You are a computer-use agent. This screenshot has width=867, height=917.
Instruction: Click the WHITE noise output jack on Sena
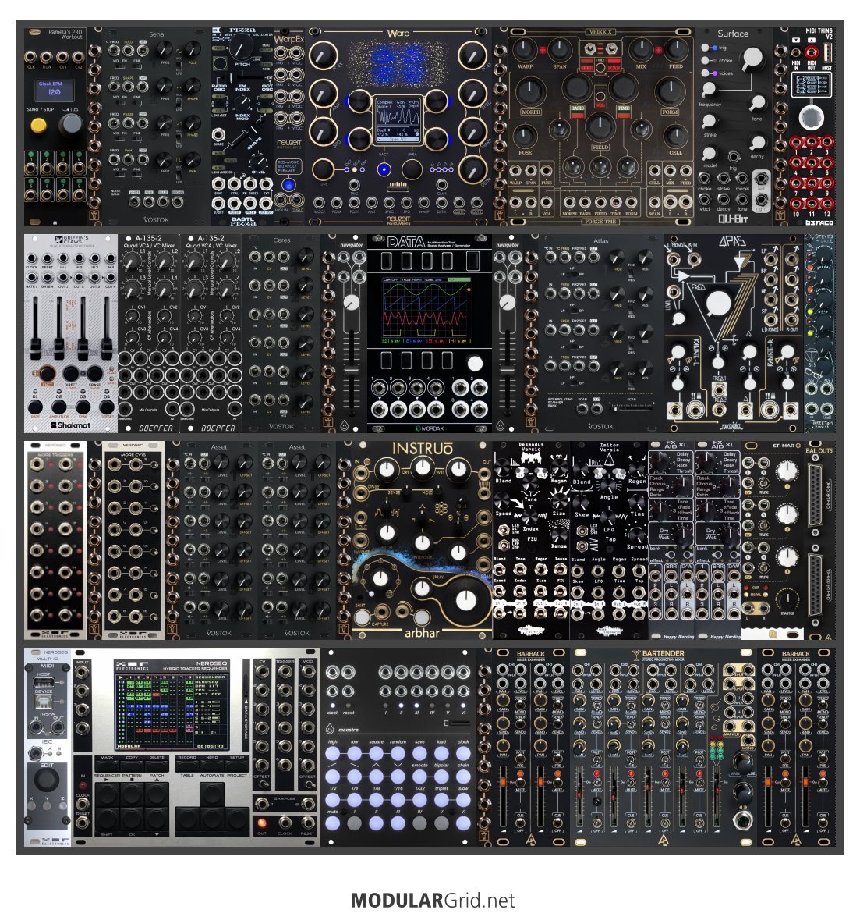point(135,202)
